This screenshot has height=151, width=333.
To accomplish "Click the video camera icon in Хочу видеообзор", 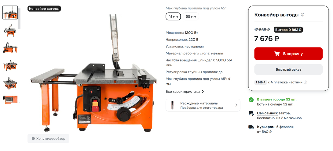I will (33, 139).
